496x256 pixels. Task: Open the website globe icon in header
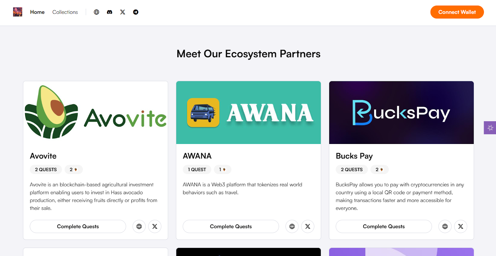(96, 12)
